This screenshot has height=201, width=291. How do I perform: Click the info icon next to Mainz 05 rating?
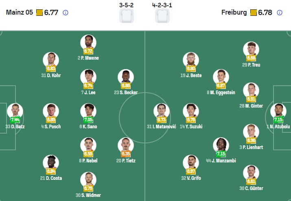[x=66, y=13]
